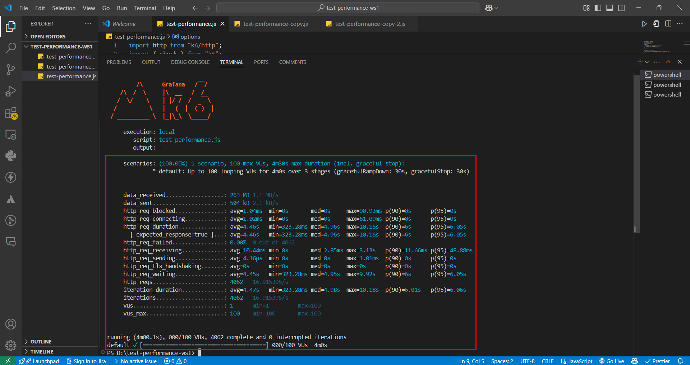Expand the OPEN EDITORS section
This screenshot has width=690, height=365.
click(60, 37)
